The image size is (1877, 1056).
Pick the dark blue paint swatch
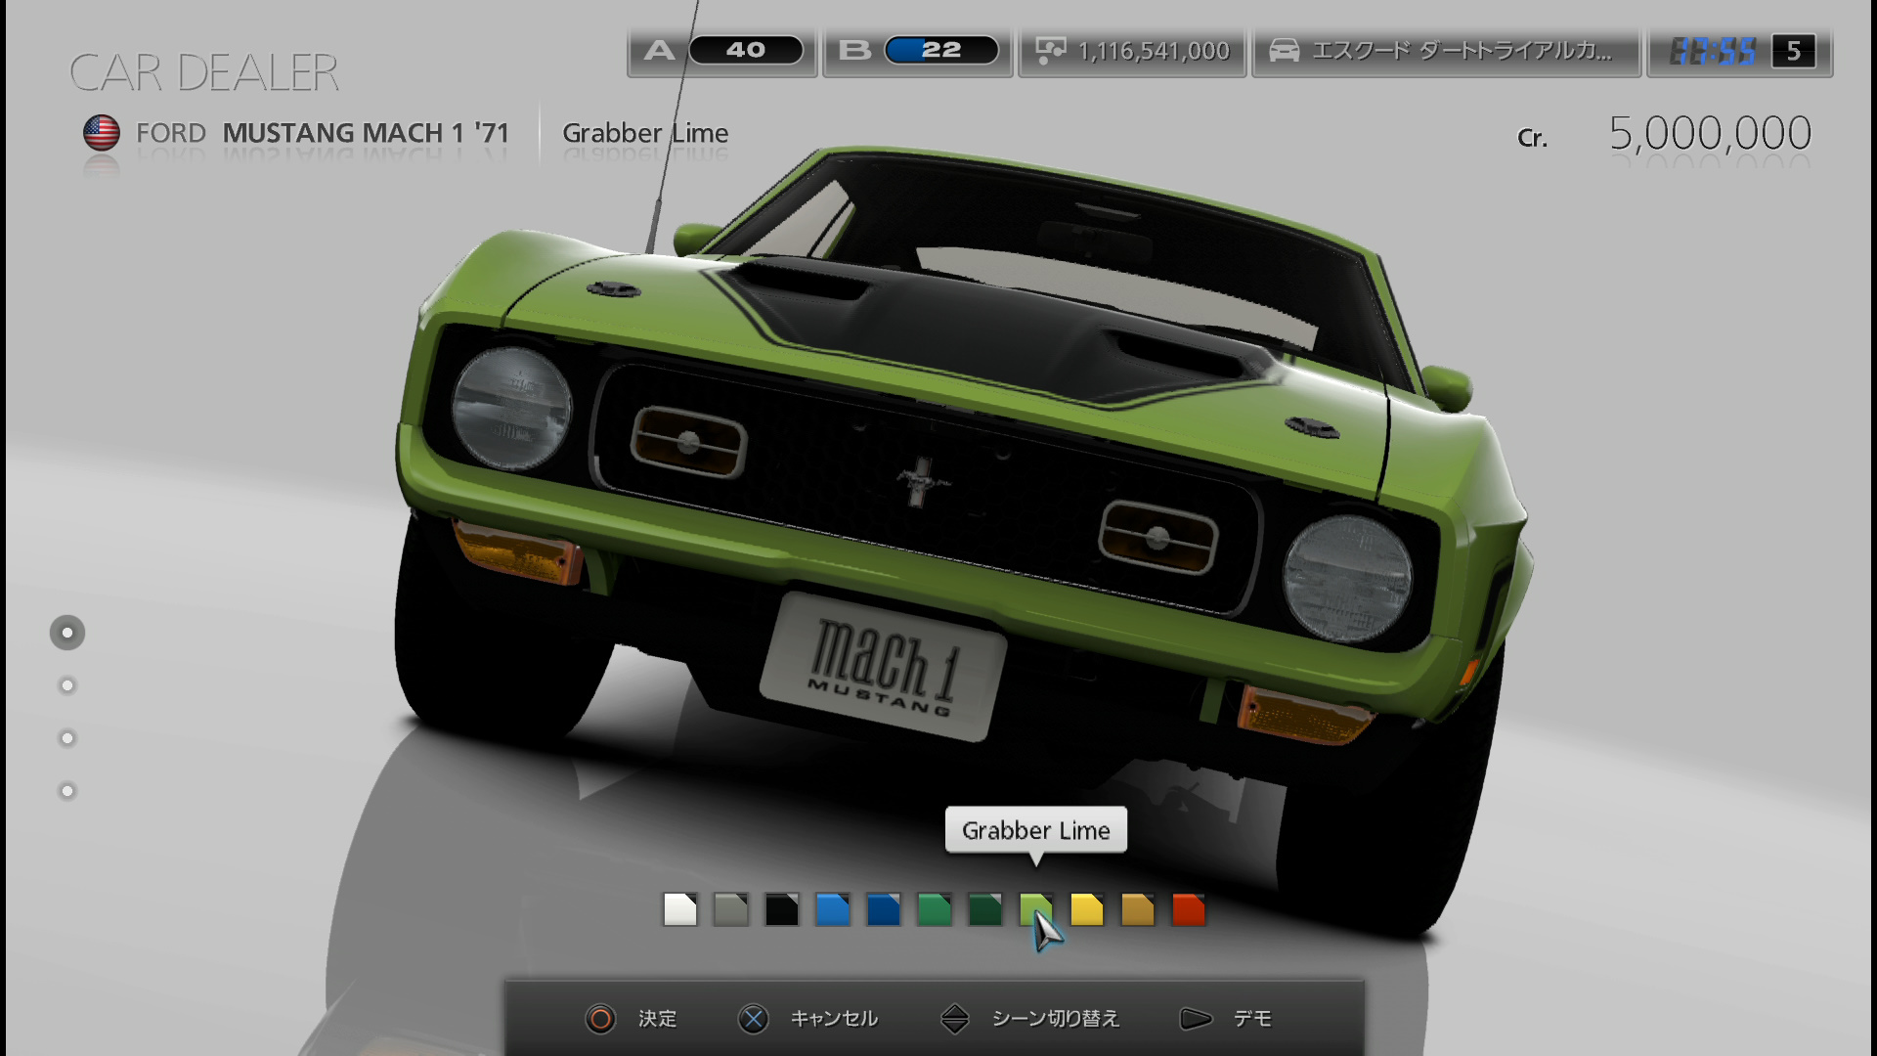tap(884, 909)
